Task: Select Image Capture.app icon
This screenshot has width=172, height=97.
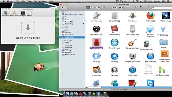Action: pyautogui.click(x=132, y=56)
